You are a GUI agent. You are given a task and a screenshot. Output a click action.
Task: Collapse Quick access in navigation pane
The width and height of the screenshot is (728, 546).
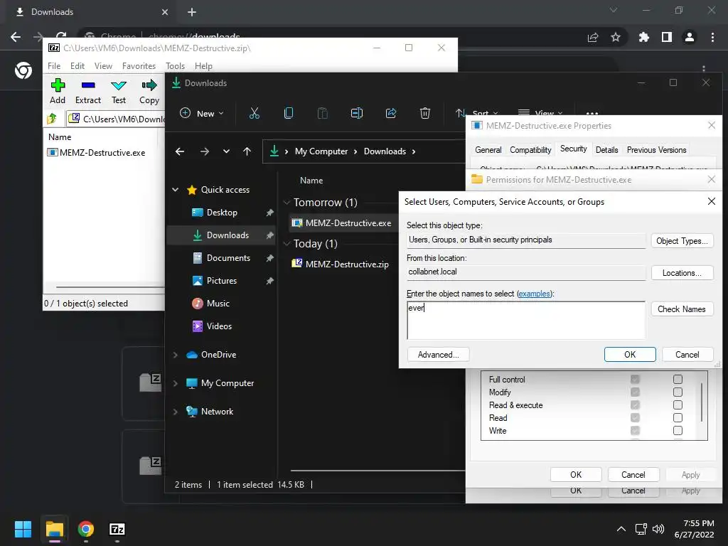176,189
